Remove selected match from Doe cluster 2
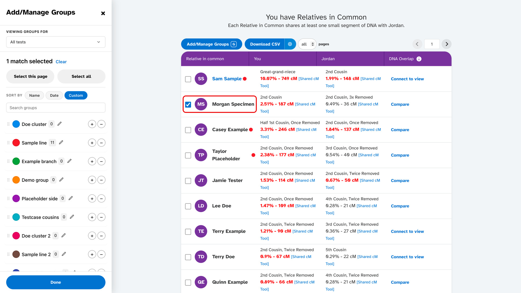Viewport: 521px width, 293px height. pos(101,236)
